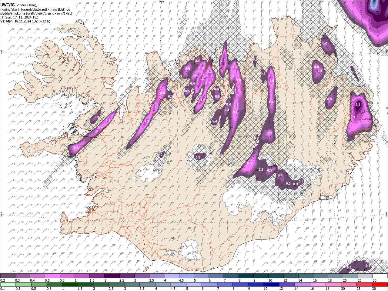Select the darkest green 1 swatch in the rain legend

pos(70,284)
